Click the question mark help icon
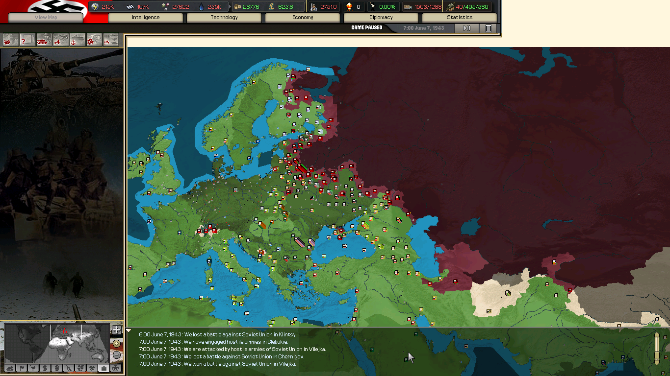This screenshot has width=670, height=376. [27, 40]
